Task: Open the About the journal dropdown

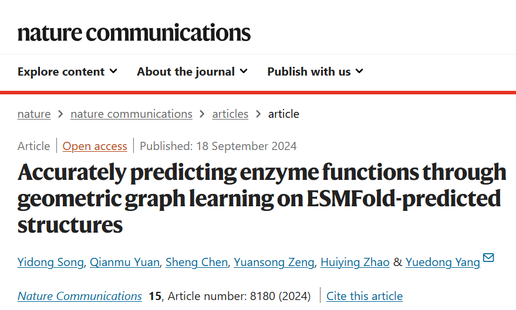Action: (192, 71)
